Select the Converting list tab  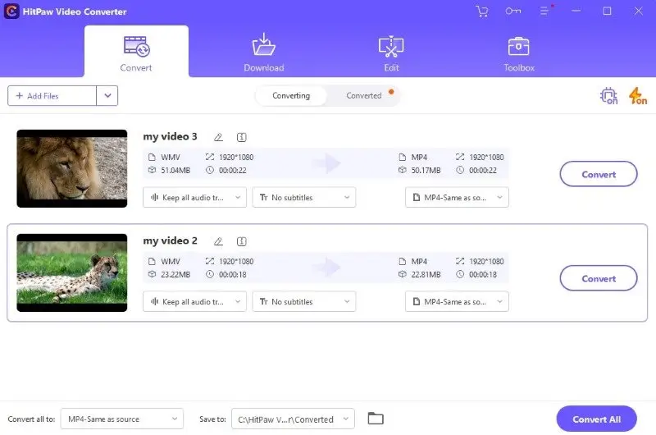point(291,95)
